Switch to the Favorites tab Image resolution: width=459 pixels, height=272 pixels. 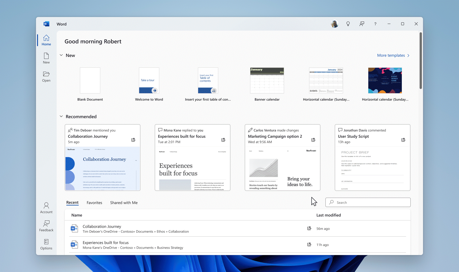coord(94,202)
